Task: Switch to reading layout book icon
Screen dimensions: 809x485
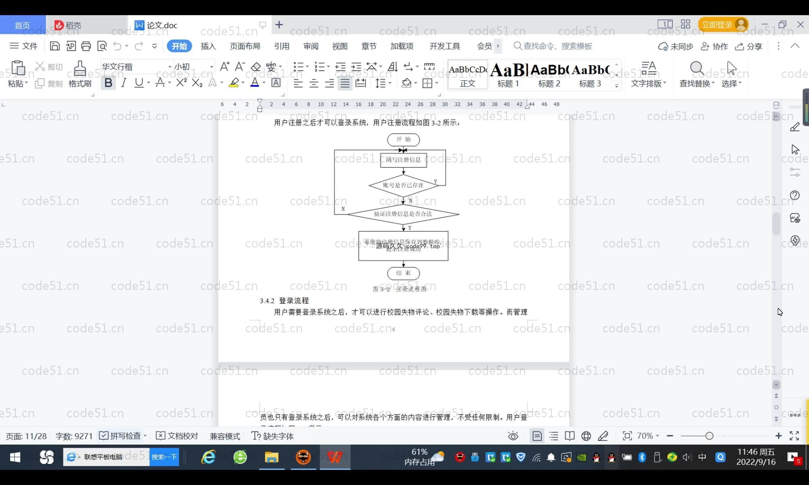Action: pyautogui.click(x=570, y=436)
